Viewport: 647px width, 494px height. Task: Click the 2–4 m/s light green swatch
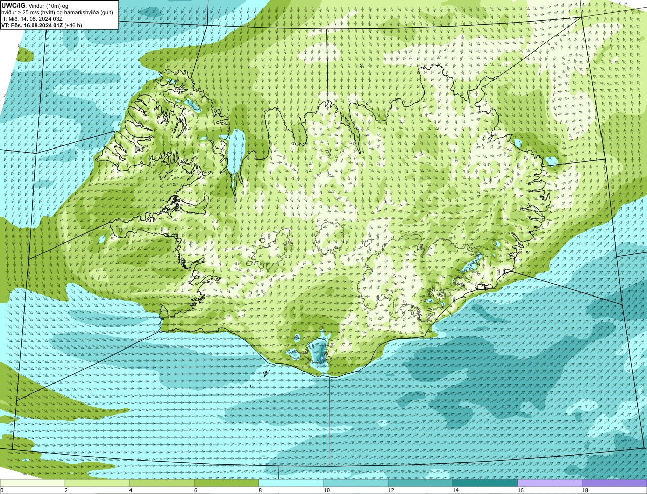point(97,483)
